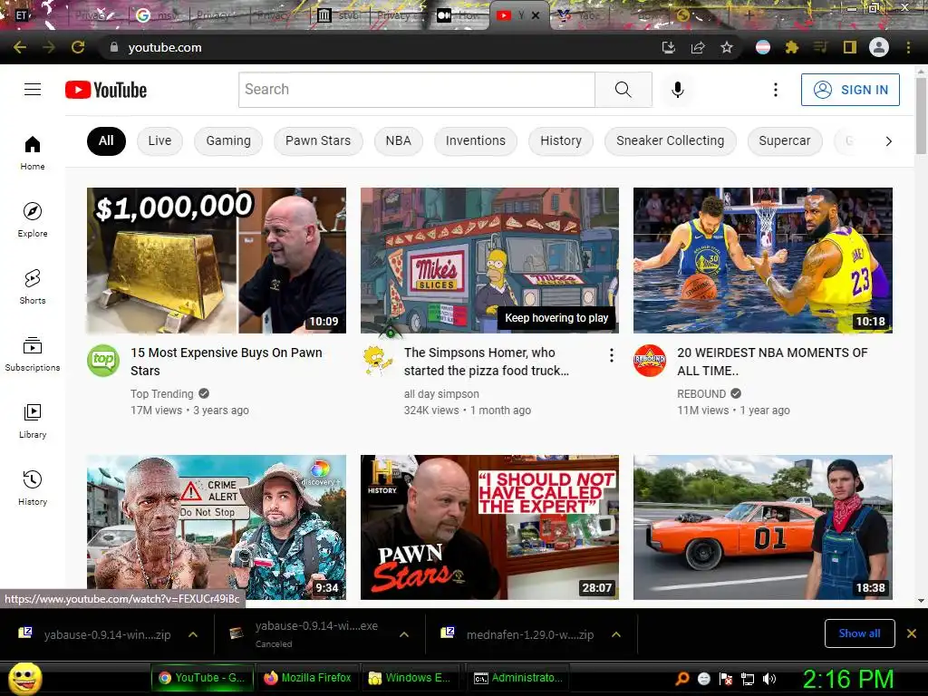Switch to the active YouTube browser tab
This screenshot has height=696, width=928.
click(511, 16)
